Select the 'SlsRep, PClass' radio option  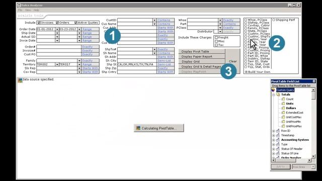[x=246, y=23]
